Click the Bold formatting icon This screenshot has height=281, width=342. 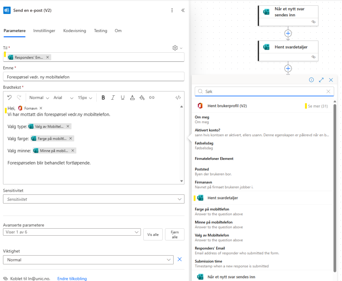point(103,98)
